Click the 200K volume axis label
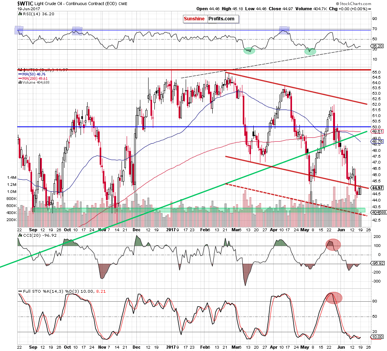 (11, 220)
